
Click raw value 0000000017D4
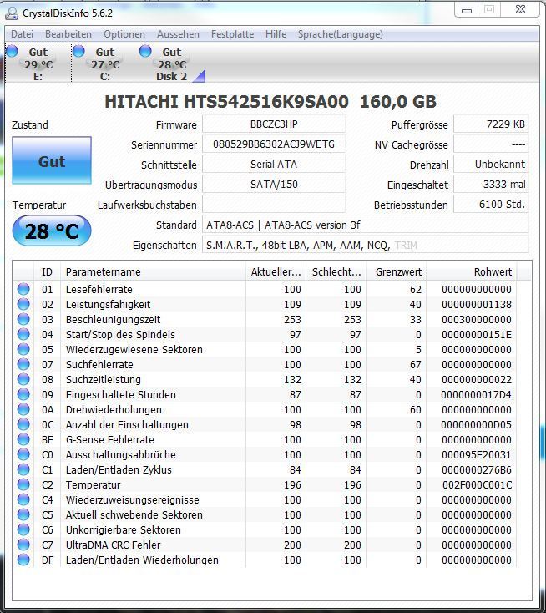(476, 394)
